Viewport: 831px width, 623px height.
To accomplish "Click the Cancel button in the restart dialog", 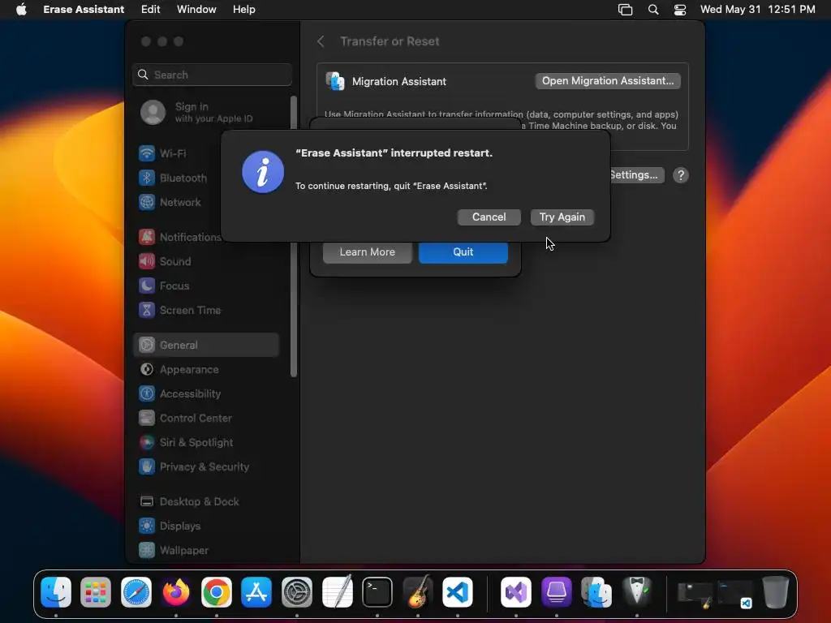I will (489, 217).
